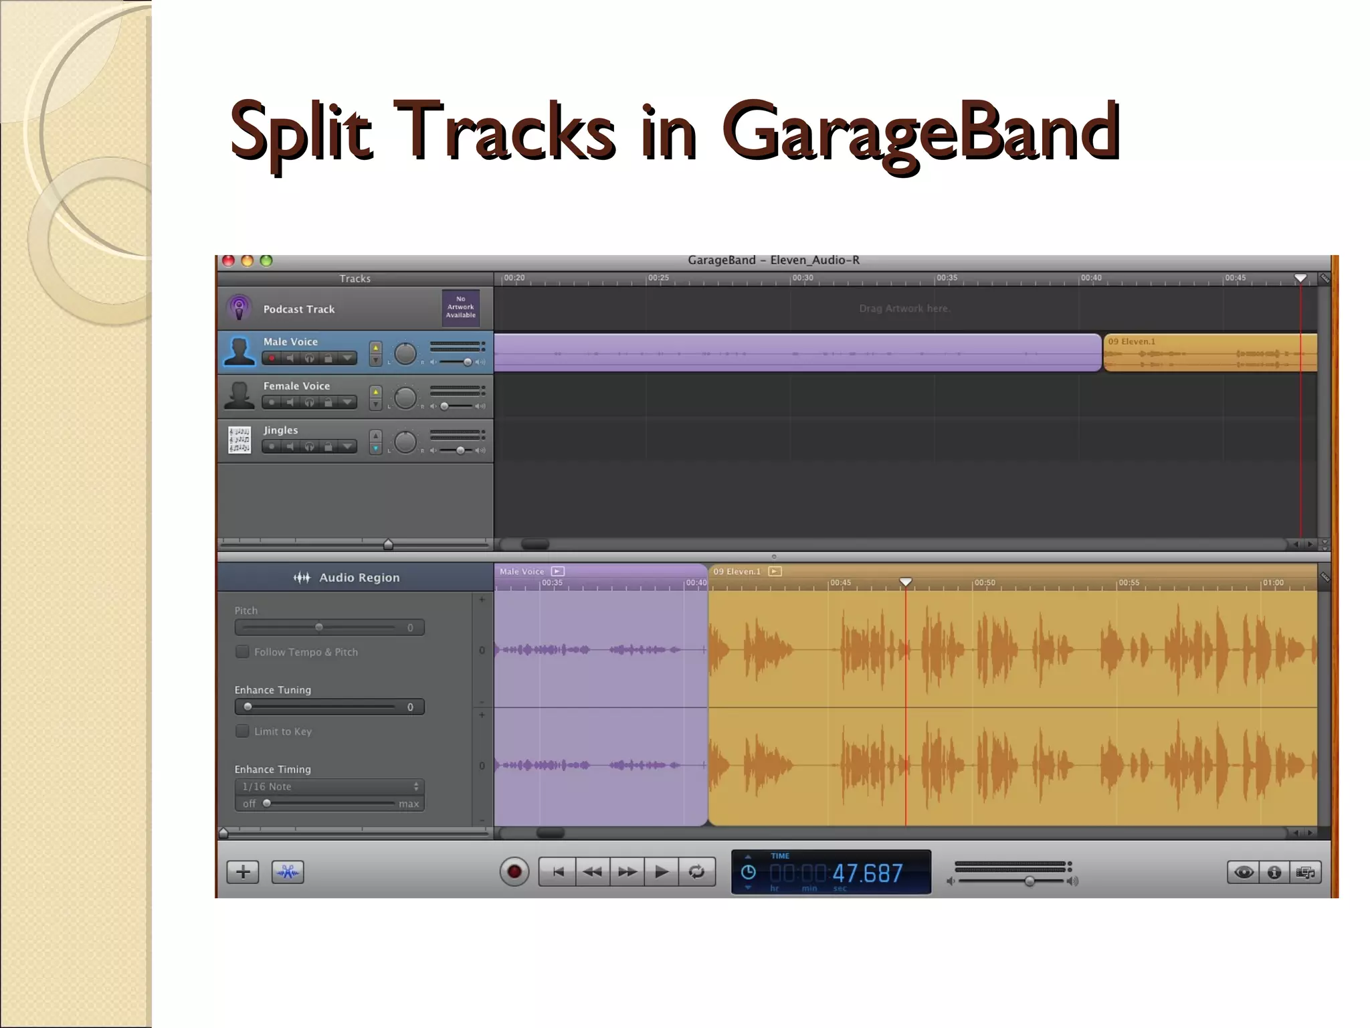Toggle the track editor scissors button
Viewport: 1370px width, 1028px height.
pyautogui.click(x=288, y=872)
